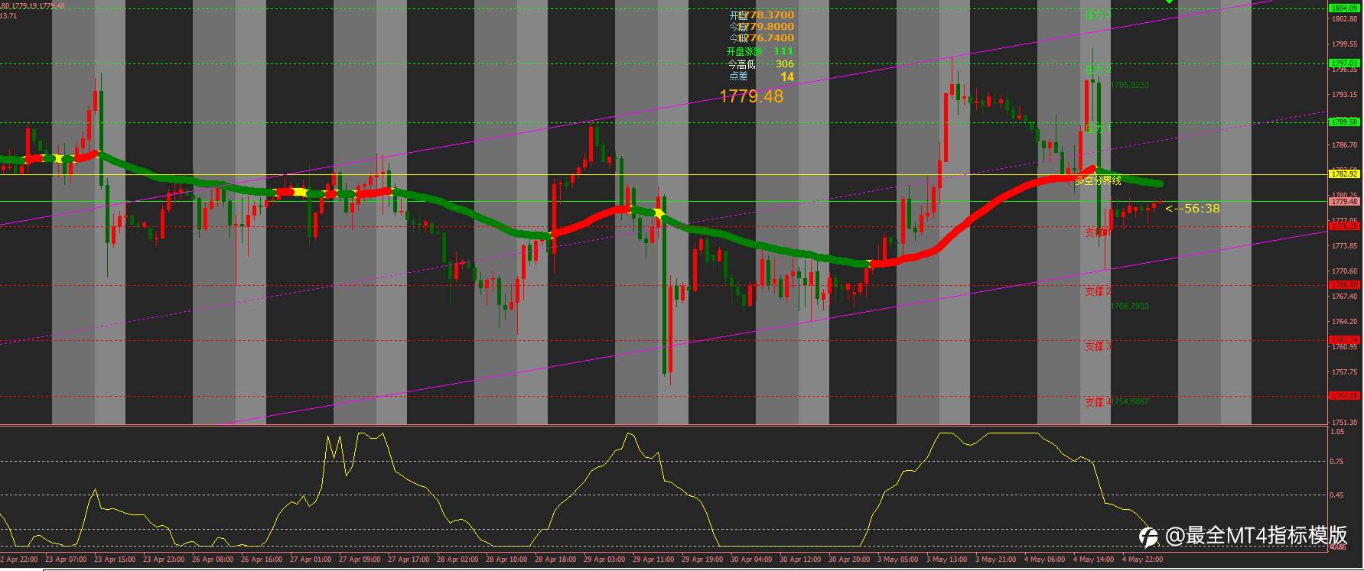Screen dimensions: 1364x571
Task: Click the 0.75 oscillator scale label
Action: click(1336, 462)
